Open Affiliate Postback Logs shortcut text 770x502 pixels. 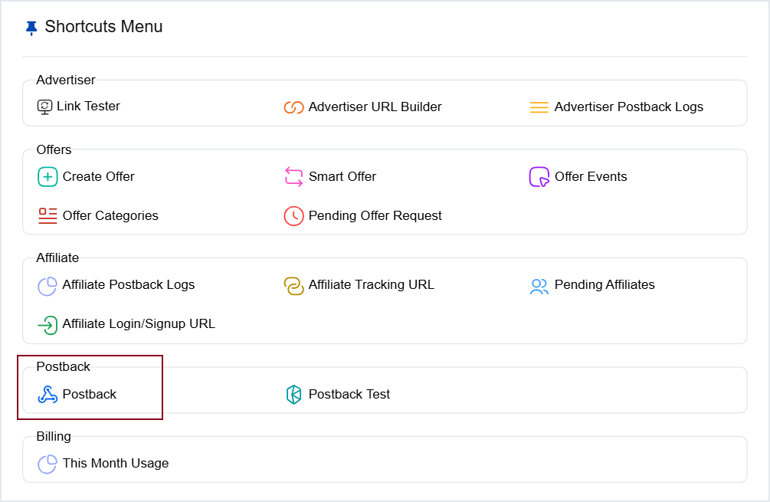[128, 285]
